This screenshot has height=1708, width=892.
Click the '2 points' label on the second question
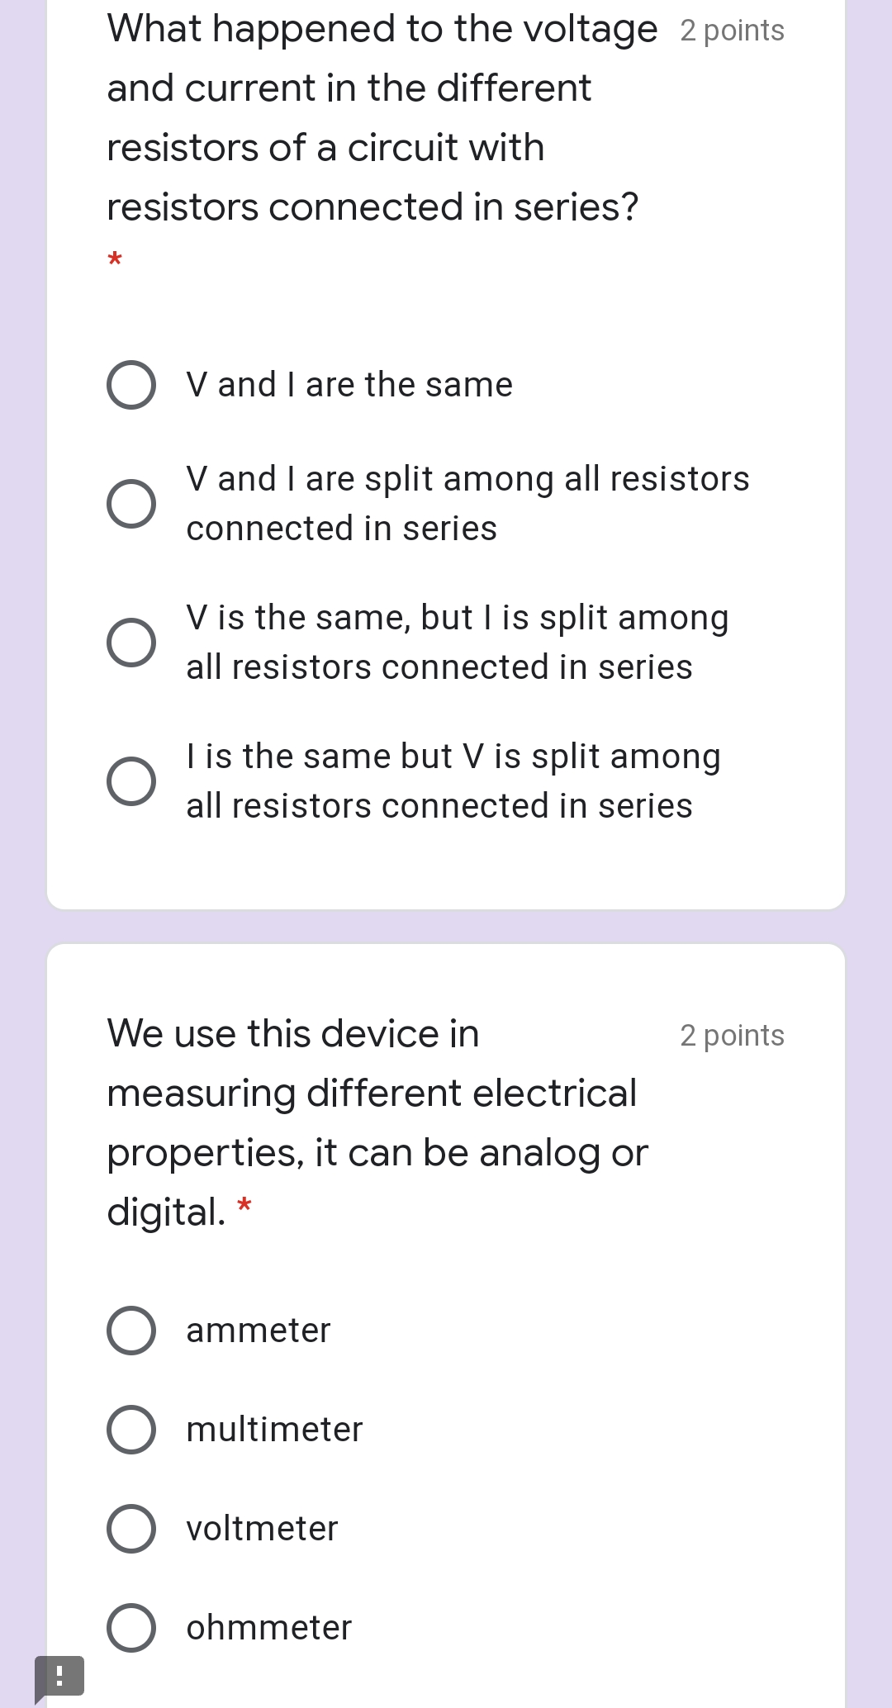click(x=732, y=1035)
